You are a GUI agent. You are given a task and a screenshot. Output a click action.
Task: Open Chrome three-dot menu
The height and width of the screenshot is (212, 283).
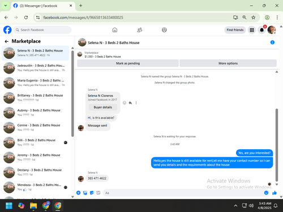click(x=277, y=18)
